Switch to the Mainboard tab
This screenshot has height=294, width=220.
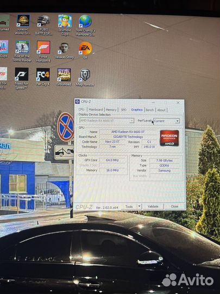click(x=96, y=109)
